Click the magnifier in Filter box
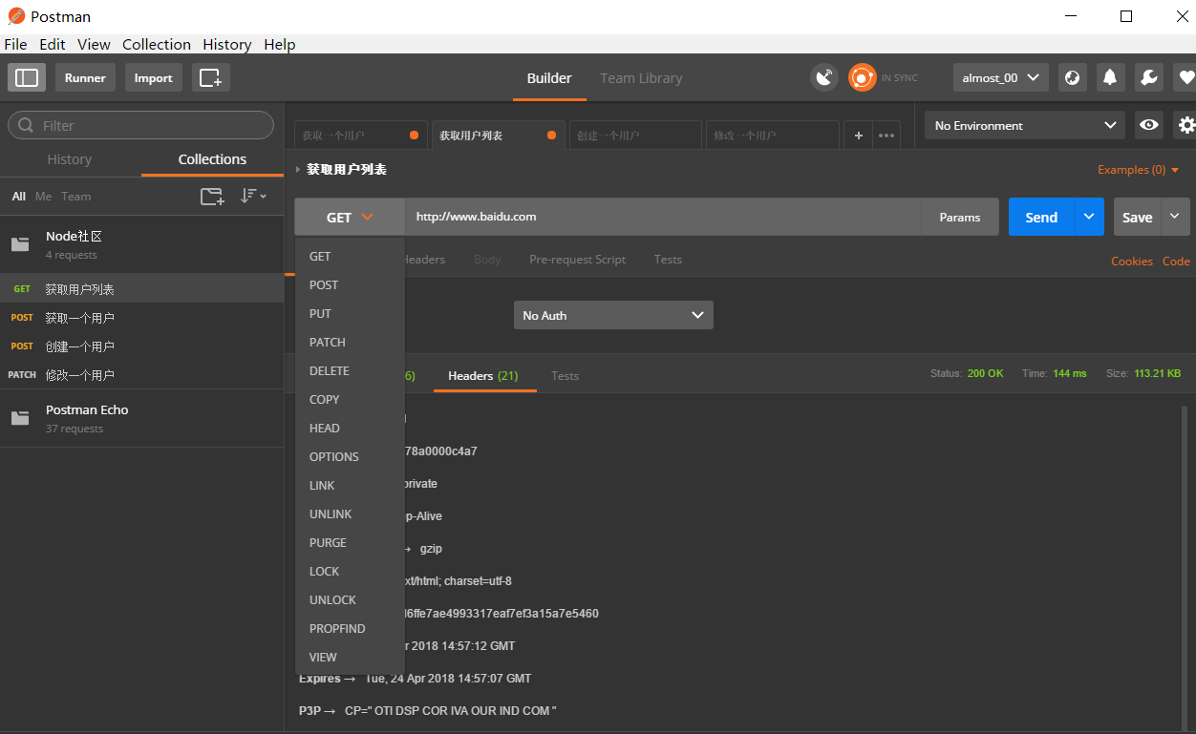 pyautogui.click(x=27, y=125)
